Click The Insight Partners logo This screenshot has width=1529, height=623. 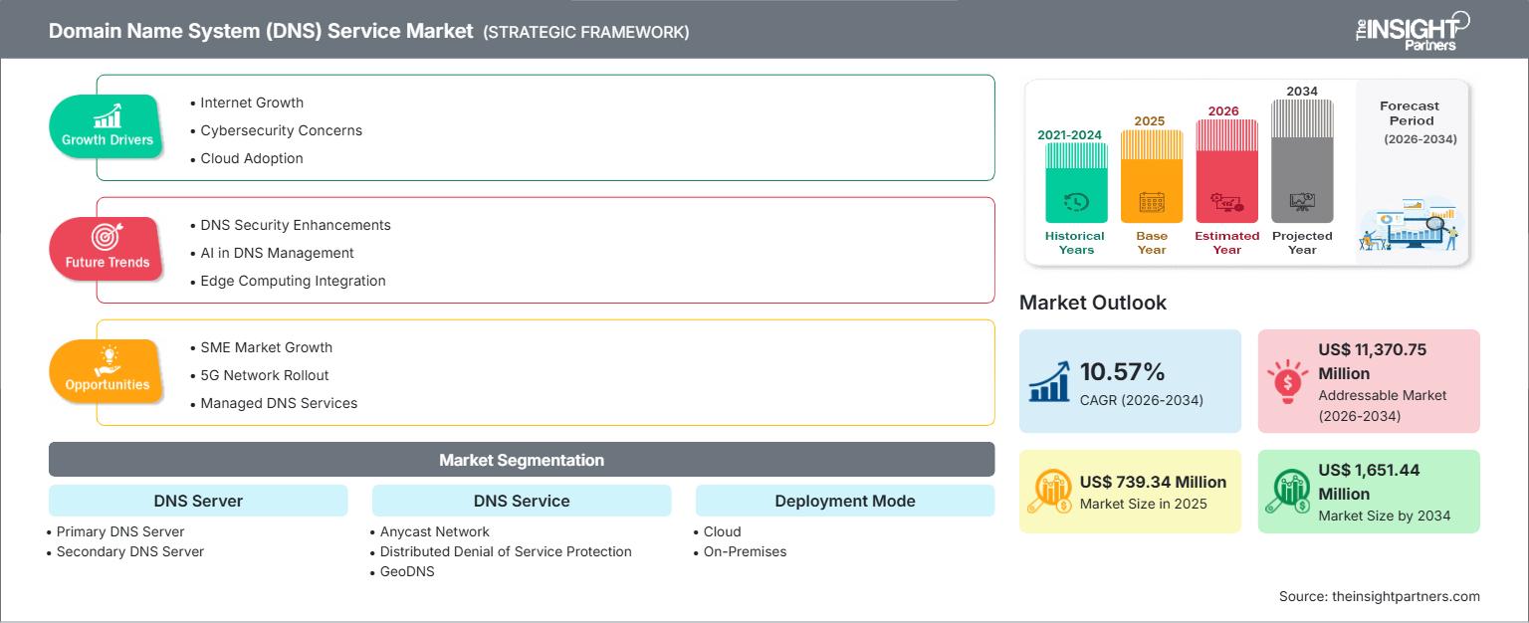(x=1412, y=29)
